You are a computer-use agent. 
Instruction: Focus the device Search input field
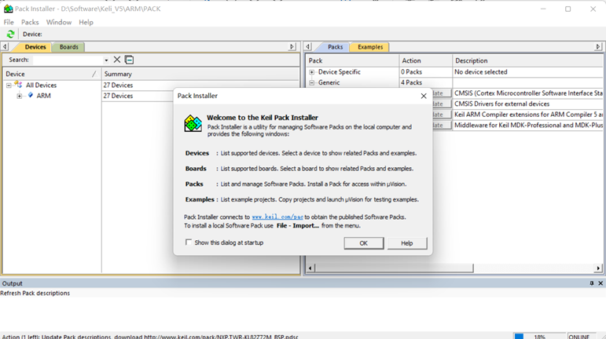(68, 60)
